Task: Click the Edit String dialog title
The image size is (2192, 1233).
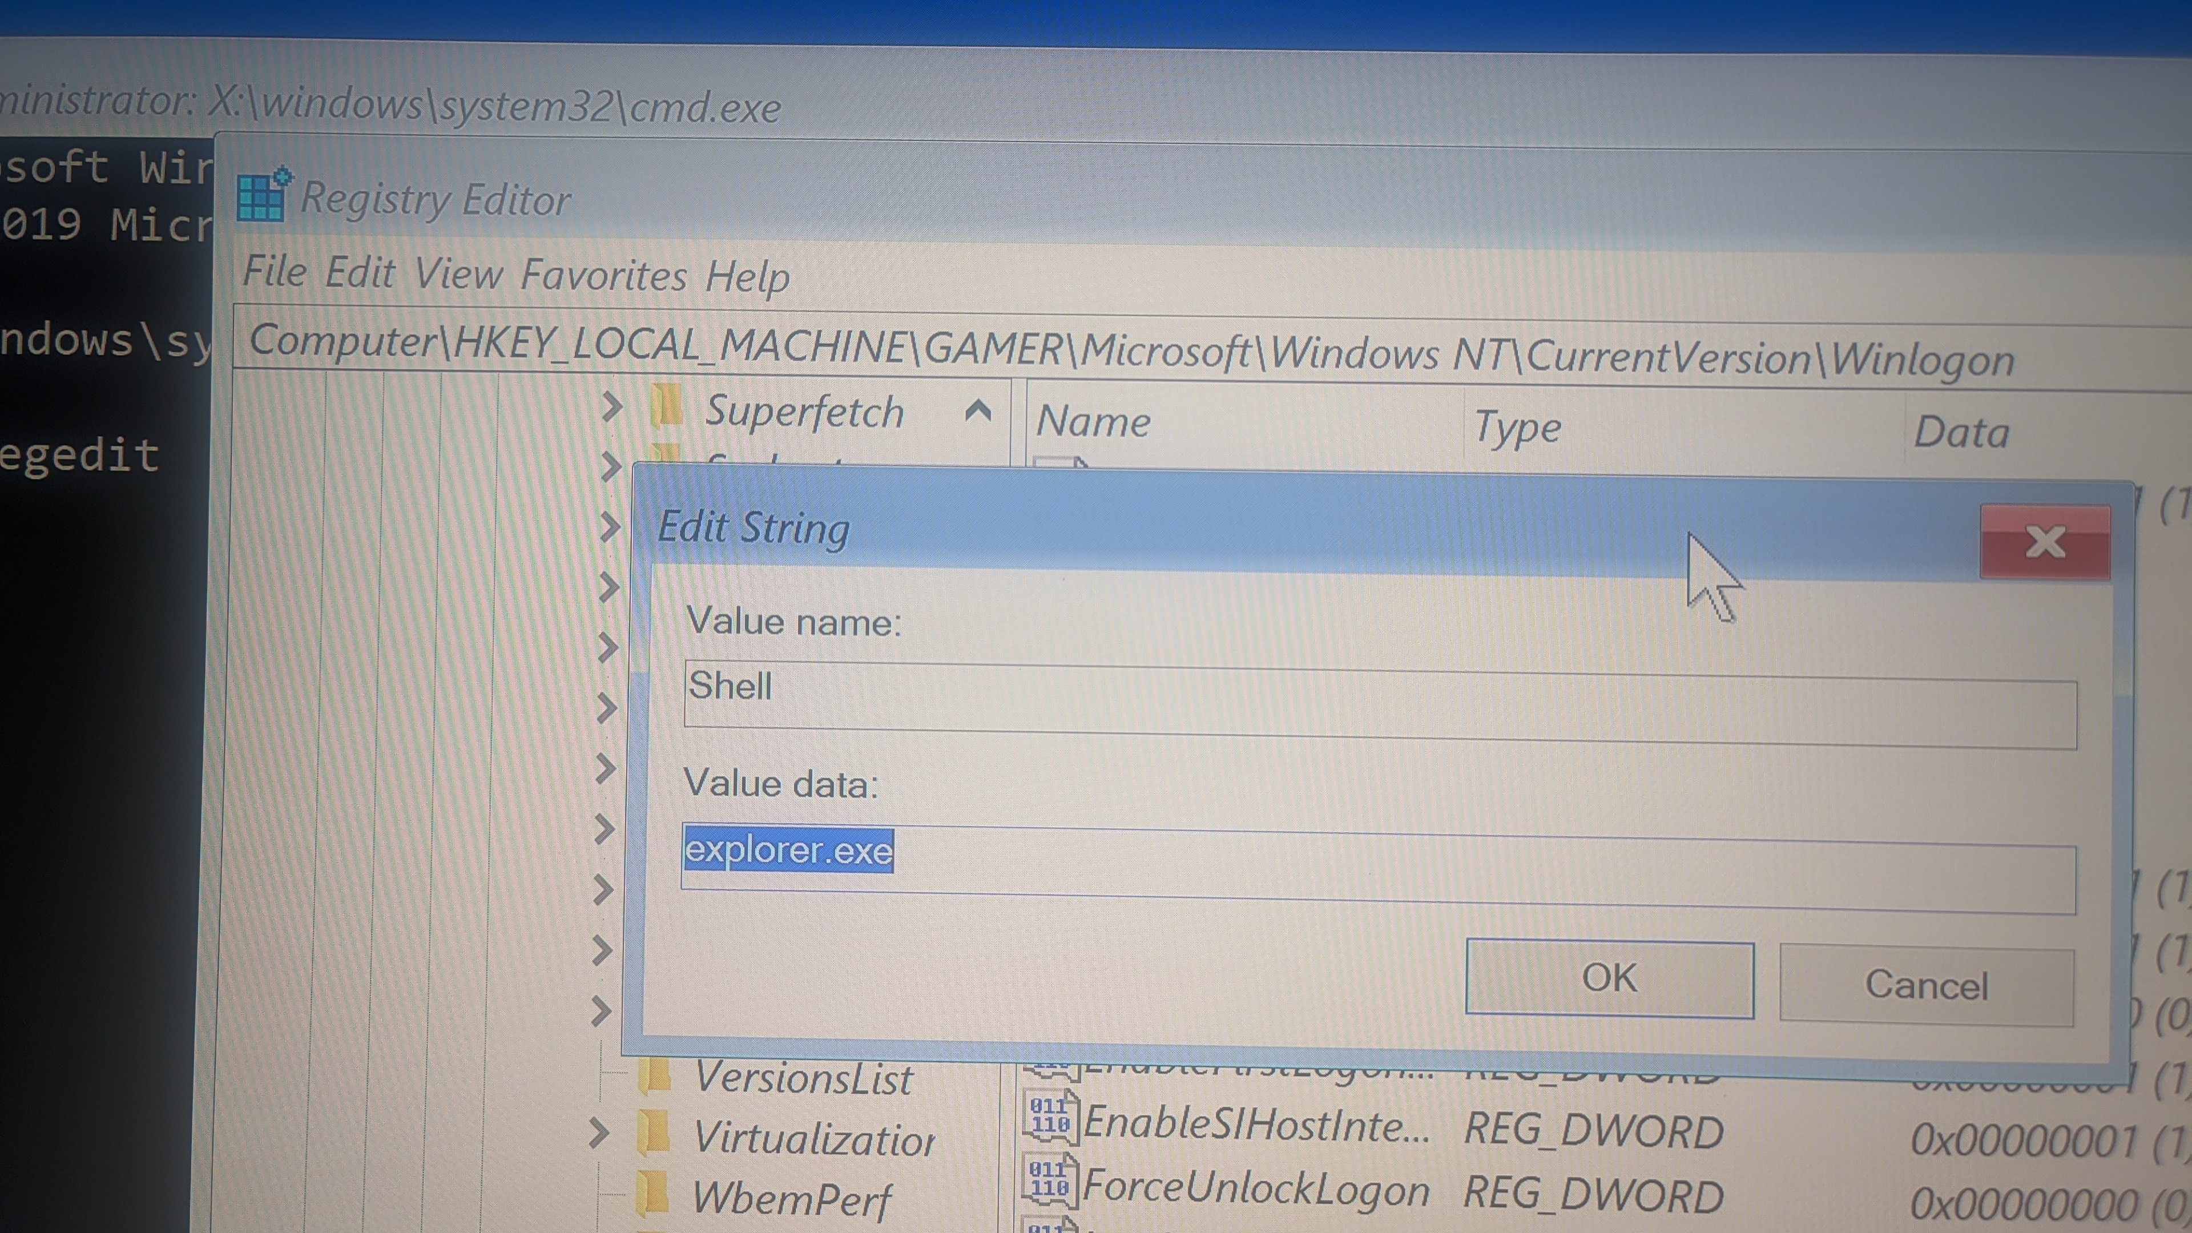Action: pos(753,527)
